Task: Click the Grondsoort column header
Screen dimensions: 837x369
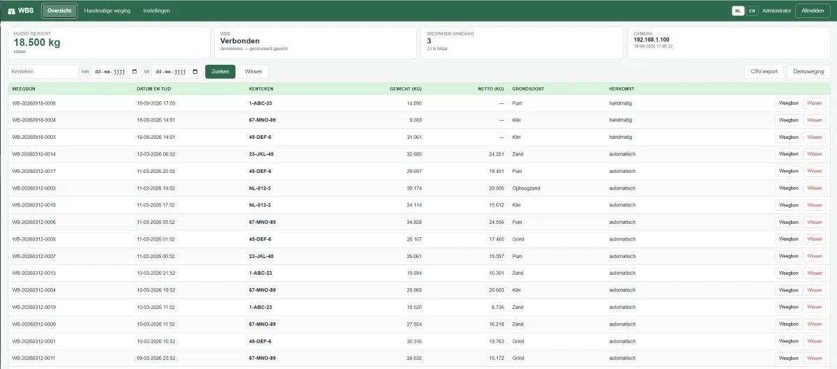Action: pyautogui.click(x=527, y=89)
